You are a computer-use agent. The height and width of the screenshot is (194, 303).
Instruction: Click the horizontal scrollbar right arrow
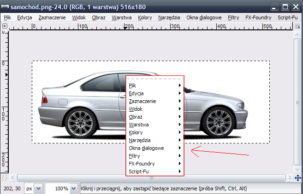[289, 177]
